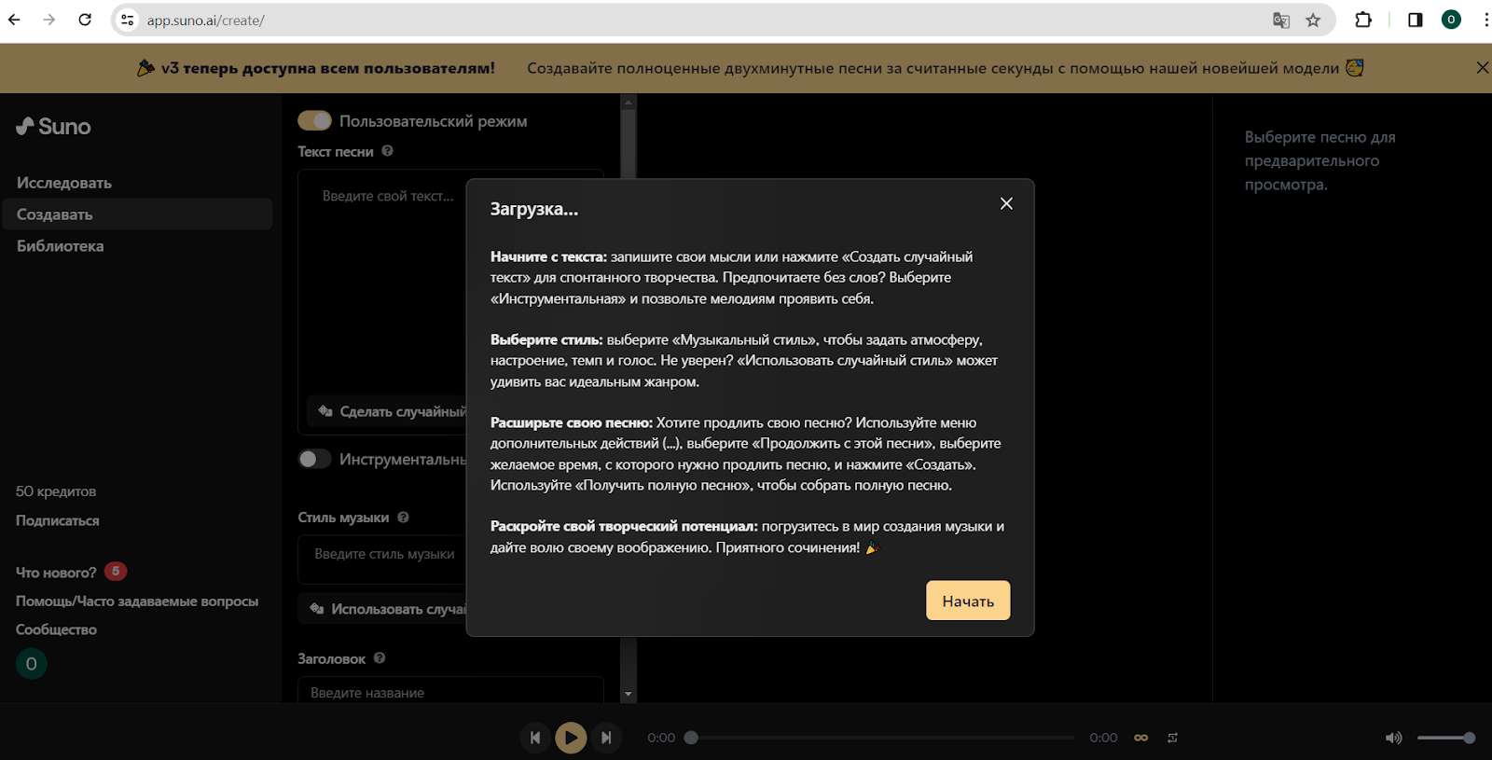Toggle the repeat icon in player

(x=1172, y=738)
